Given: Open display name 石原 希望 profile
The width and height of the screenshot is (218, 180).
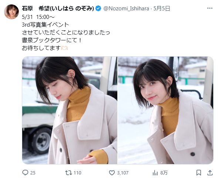Looking at the screenshot, I should [x=58, y=9].
